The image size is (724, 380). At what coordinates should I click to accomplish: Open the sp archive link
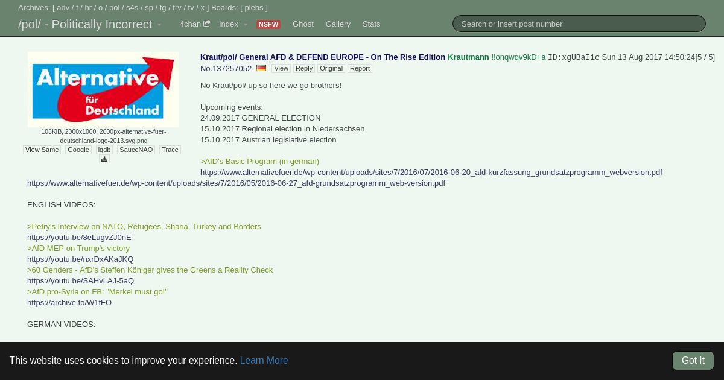pyautogui.click(x=149, y=7)
